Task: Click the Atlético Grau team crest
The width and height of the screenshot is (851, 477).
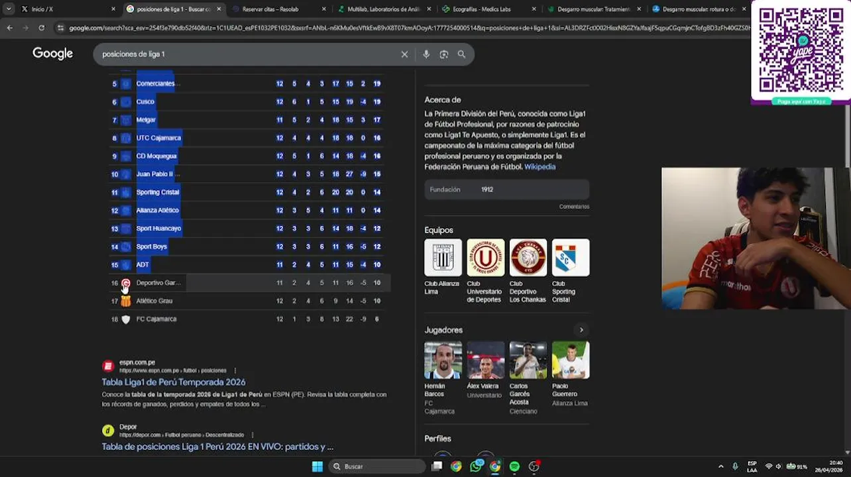Action: click(x=126, y=301)
